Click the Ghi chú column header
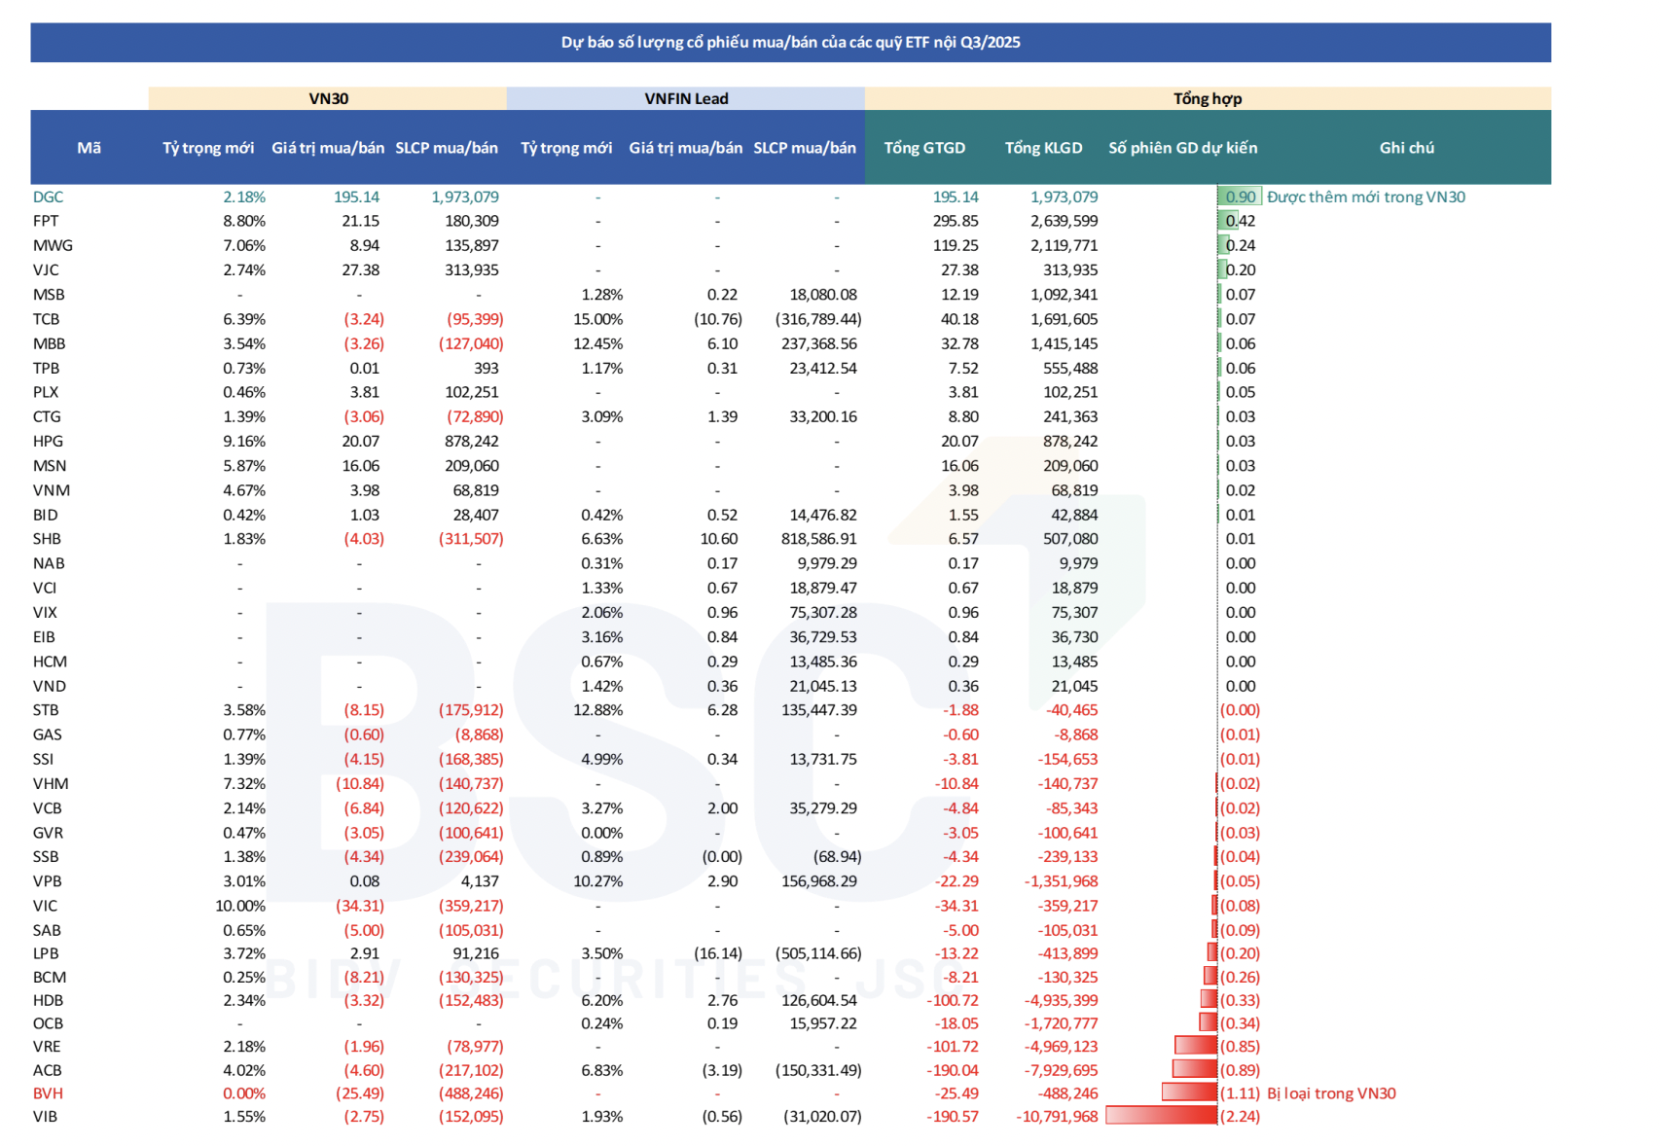Screen dimensions: 1660x1146 click(1406, 148)
